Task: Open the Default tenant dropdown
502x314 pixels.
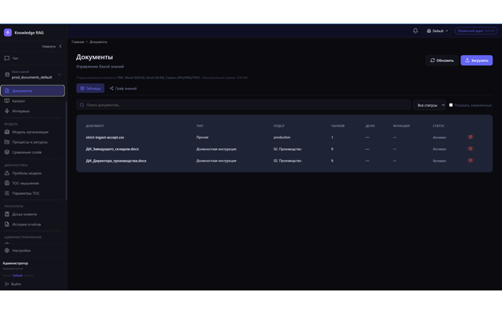Action: [x=438, y=31]
